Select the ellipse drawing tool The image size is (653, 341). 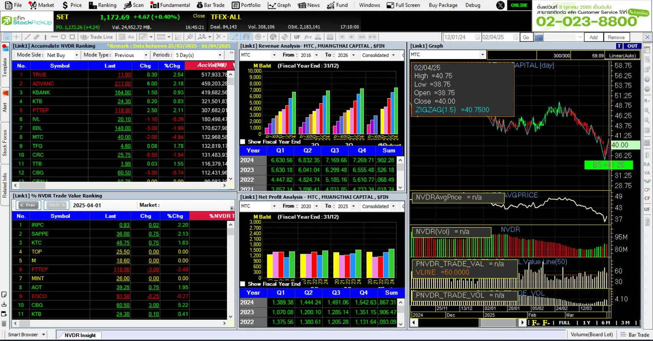63,37
